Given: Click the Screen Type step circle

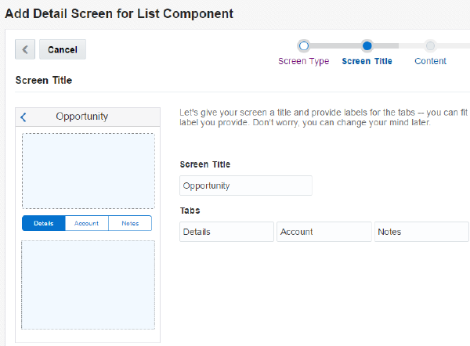Looking at the screenshot, I should pos(304,46).
